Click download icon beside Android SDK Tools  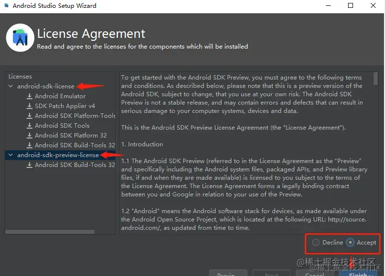30,125
